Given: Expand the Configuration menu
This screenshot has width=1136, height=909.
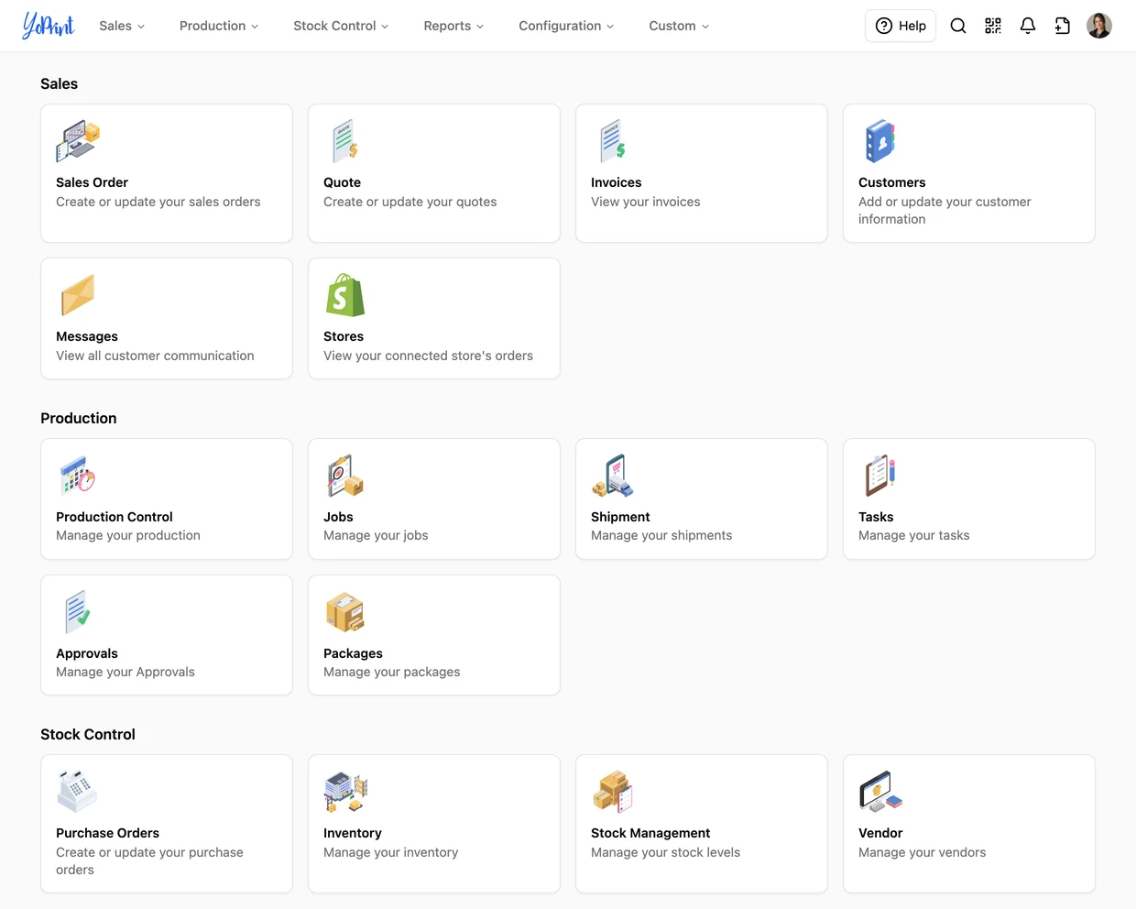Looking at the screenshot, I should tap(566, 26).
